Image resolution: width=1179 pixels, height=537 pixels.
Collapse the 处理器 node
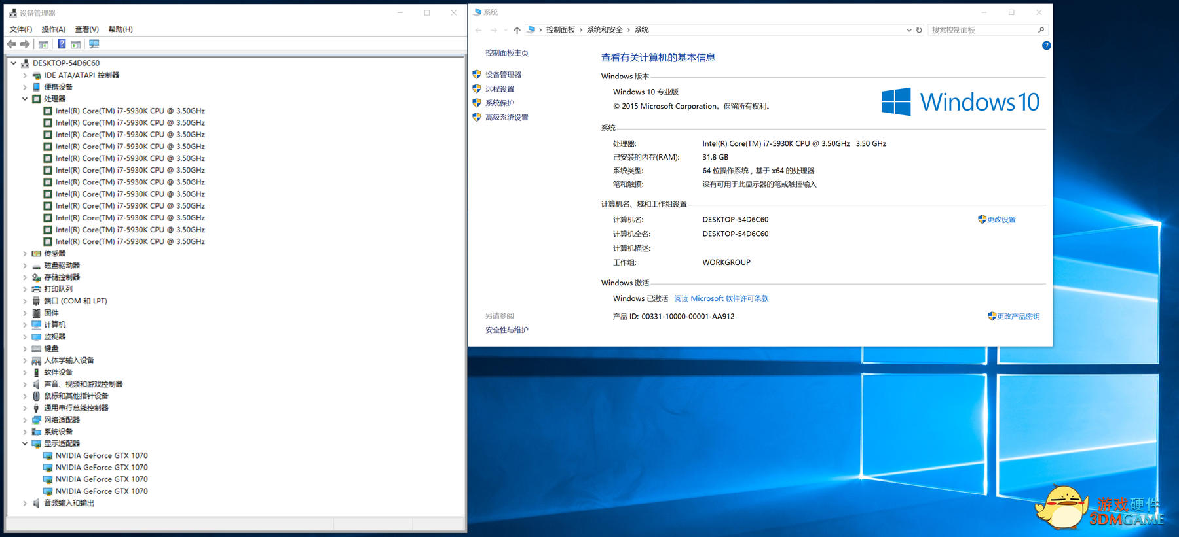coord(25,99)
